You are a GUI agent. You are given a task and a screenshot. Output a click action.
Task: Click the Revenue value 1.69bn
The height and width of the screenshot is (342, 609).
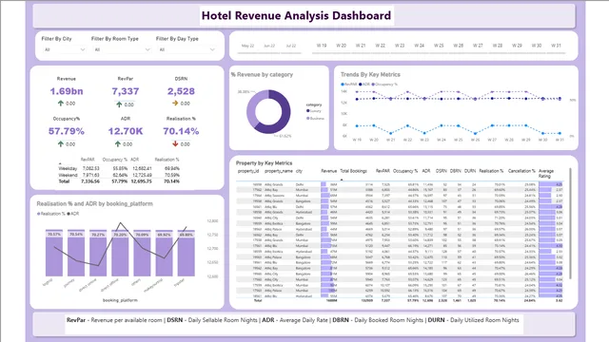coord(67,91)
